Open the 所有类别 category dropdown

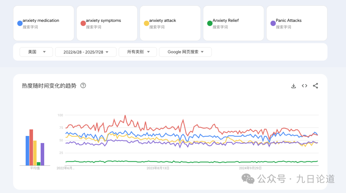138,52
